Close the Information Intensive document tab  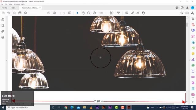click(40, 8)
